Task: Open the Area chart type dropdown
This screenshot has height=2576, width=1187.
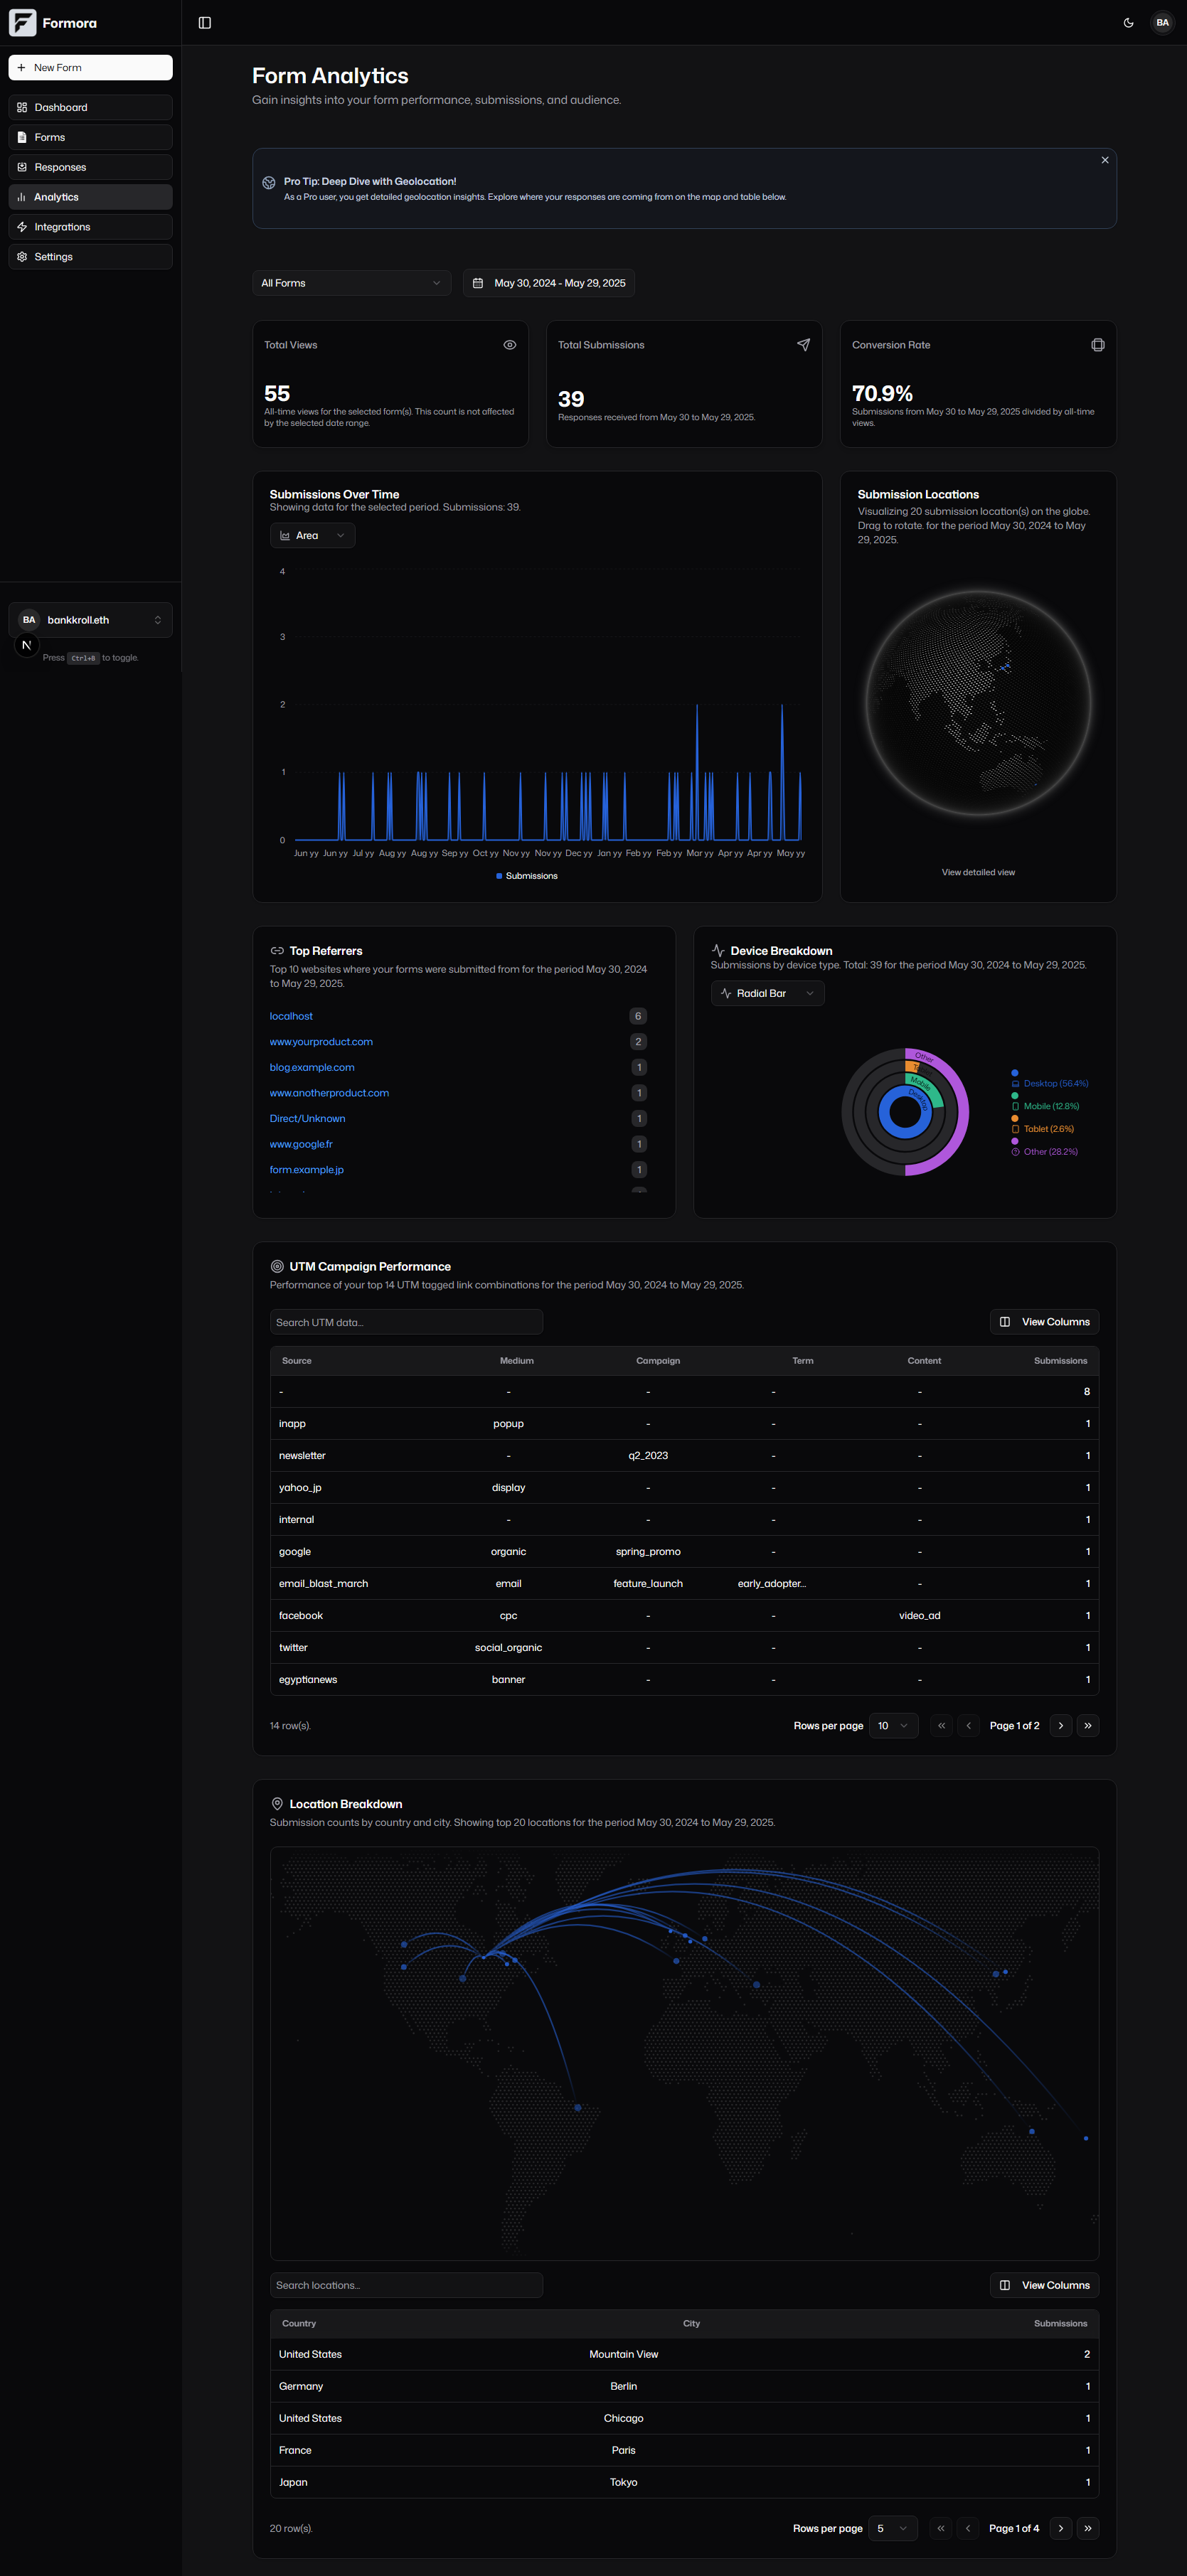Action: click(312, 536)
